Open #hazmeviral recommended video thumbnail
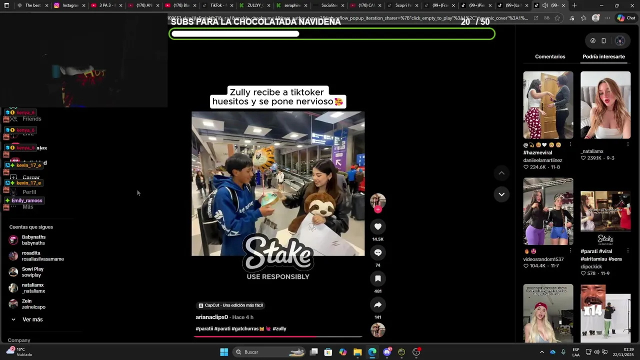This screenshot has height=360, width=640. point(548,105)
